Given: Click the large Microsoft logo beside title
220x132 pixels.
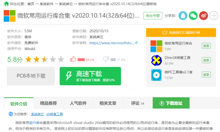Looking at the screenshot, I should 9,16.
